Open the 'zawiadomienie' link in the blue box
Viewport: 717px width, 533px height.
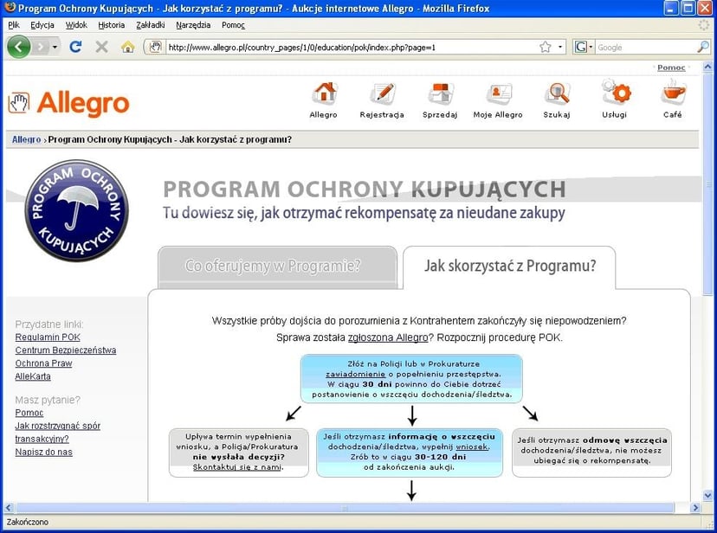(355, 374)
